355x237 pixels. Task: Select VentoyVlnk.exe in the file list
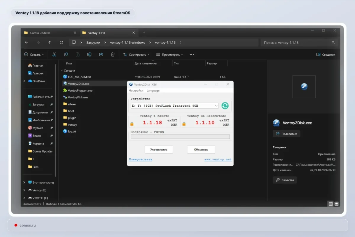click(78, 97)
